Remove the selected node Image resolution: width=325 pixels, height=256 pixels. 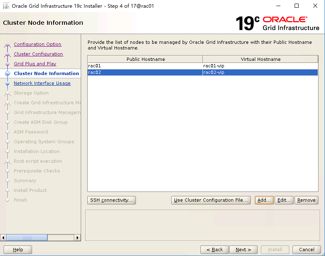pyautogui.click(x=306, y=200)
